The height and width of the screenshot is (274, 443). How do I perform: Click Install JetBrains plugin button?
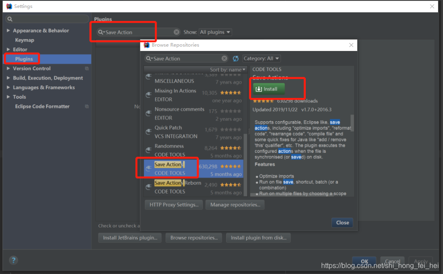130,238
